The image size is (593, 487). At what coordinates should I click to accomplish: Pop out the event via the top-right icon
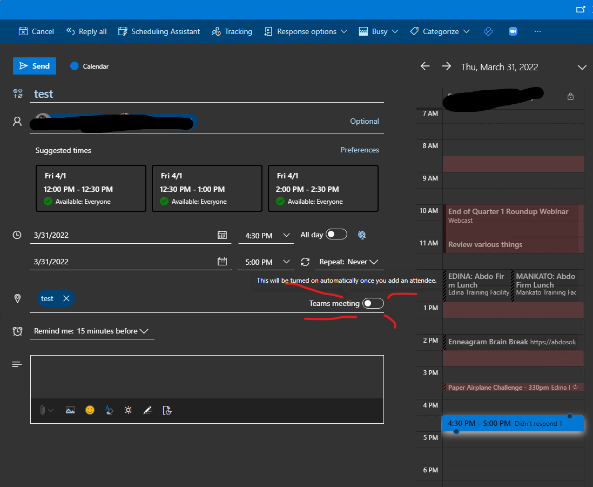tap(581, 9)
